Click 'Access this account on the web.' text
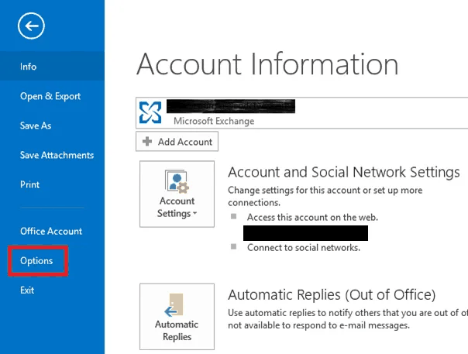Screen dimensions: 468x354 click(x=312, y=217)
